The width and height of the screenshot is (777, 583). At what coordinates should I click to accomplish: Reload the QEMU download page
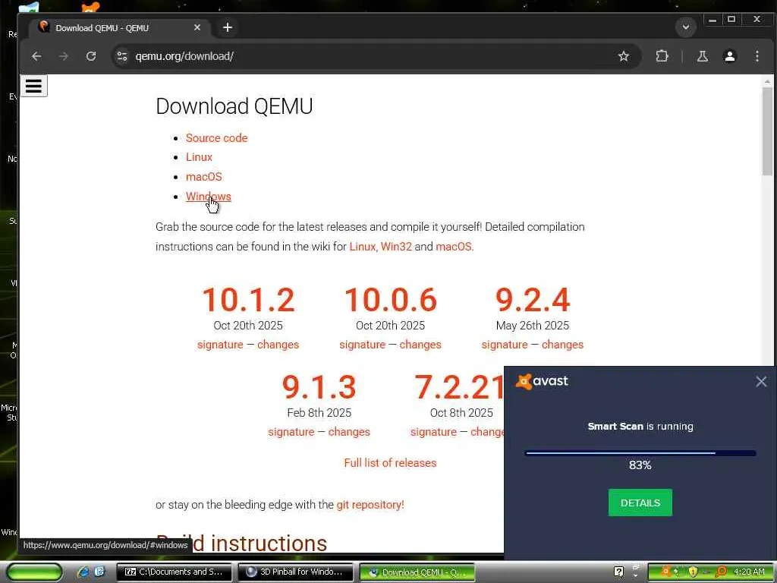tap(91, 56)
